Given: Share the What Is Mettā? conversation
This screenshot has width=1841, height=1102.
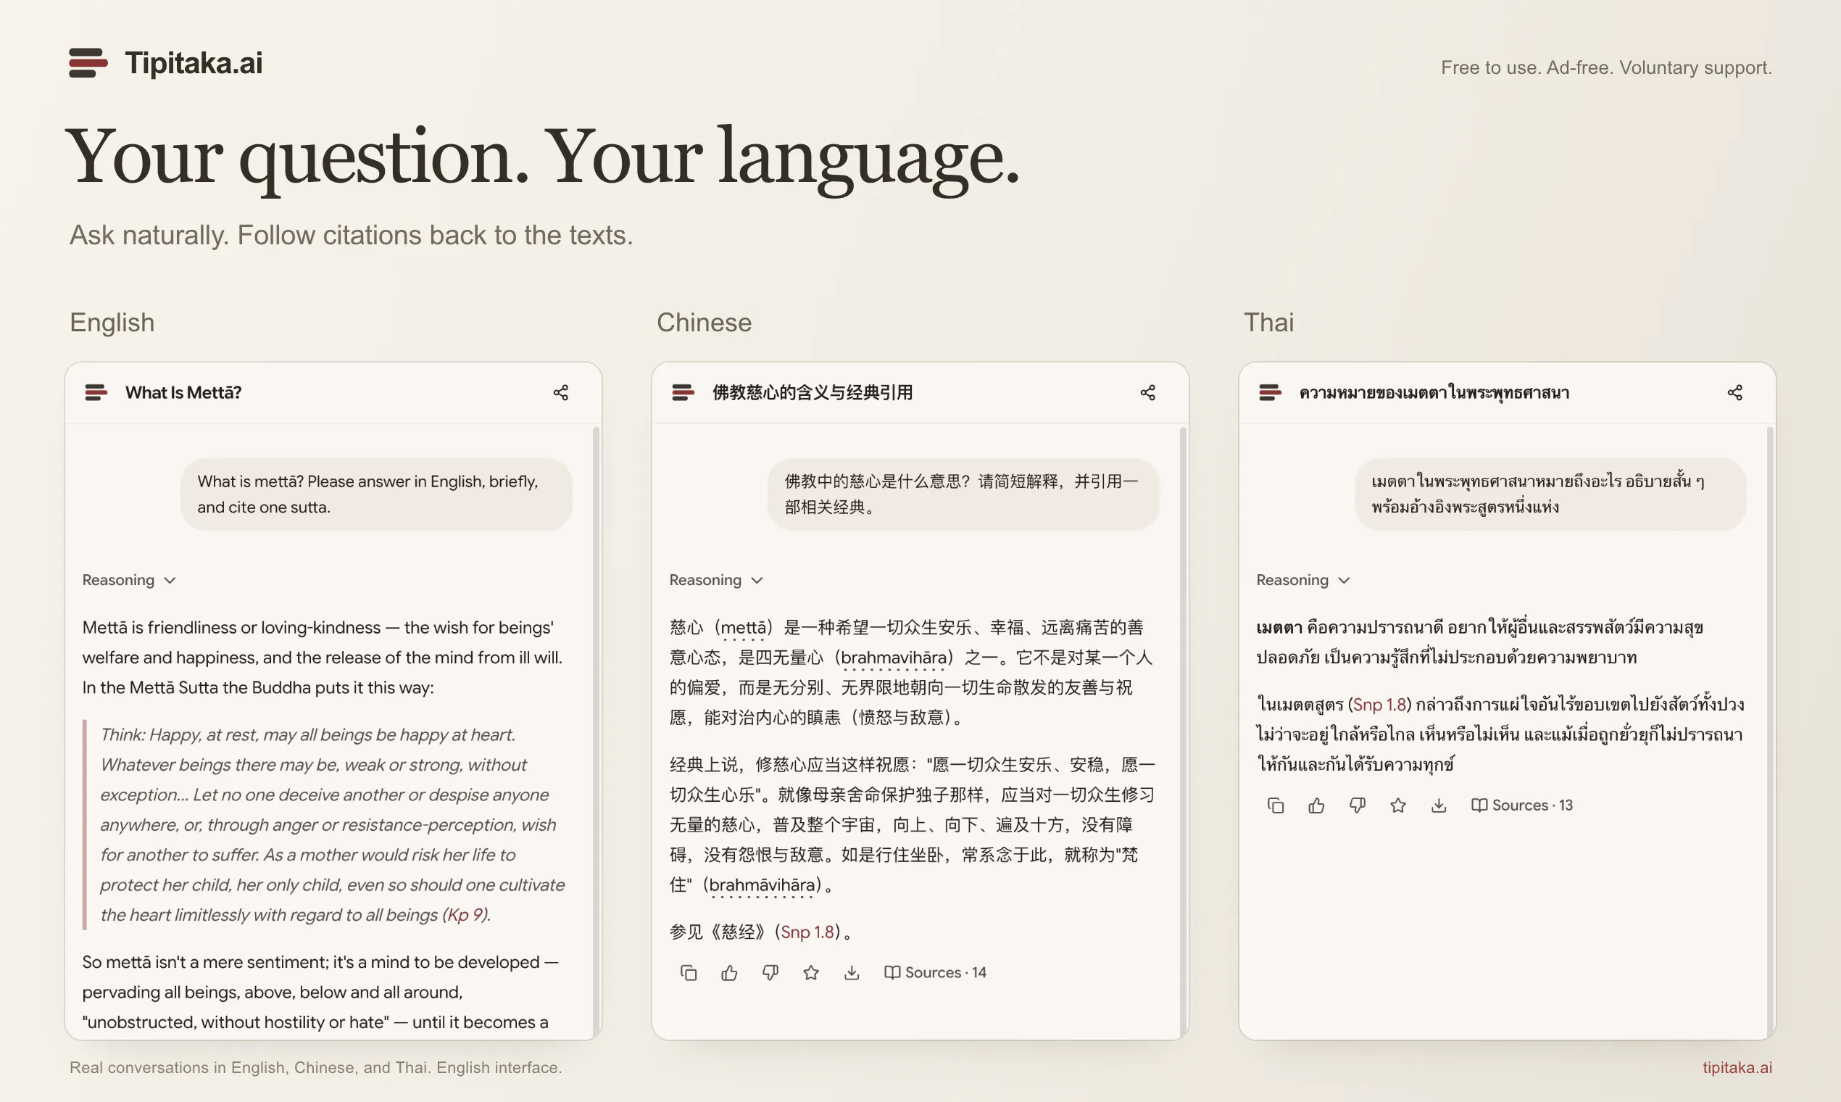Looking at the screenshot, I should click(x=560, y=393).
